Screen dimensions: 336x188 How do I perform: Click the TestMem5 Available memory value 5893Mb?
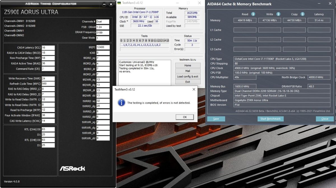[192, 17]
